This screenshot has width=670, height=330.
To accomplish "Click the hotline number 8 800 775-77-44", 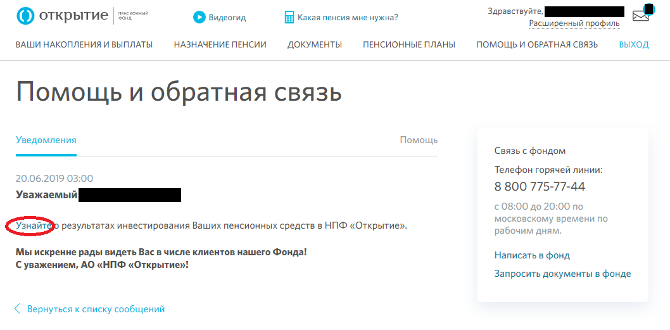I will tap(540, 186).
